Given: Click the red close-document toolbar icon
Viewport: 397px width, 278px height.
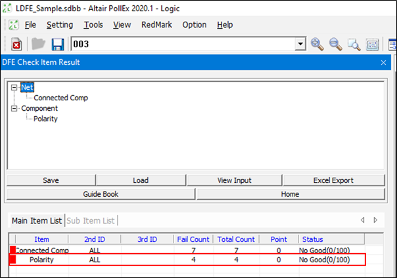Looking at the screenshot, I should (x=17, y=45).
